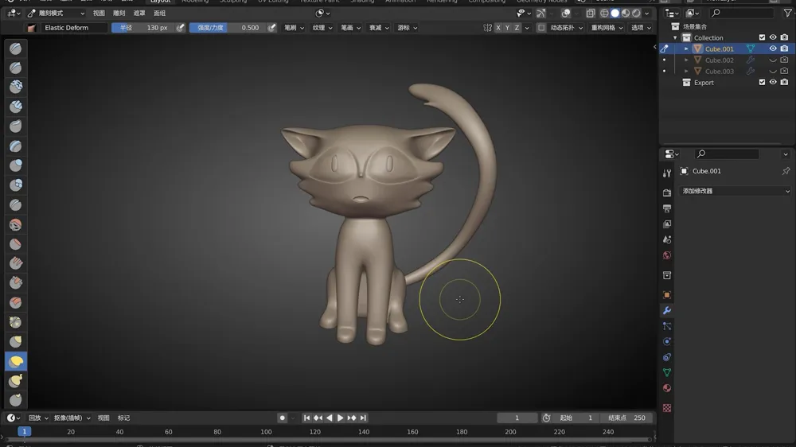The width and height of the screenshot is (796, 447).
Task: Select the Flatten brush tool
Action: 16,244
